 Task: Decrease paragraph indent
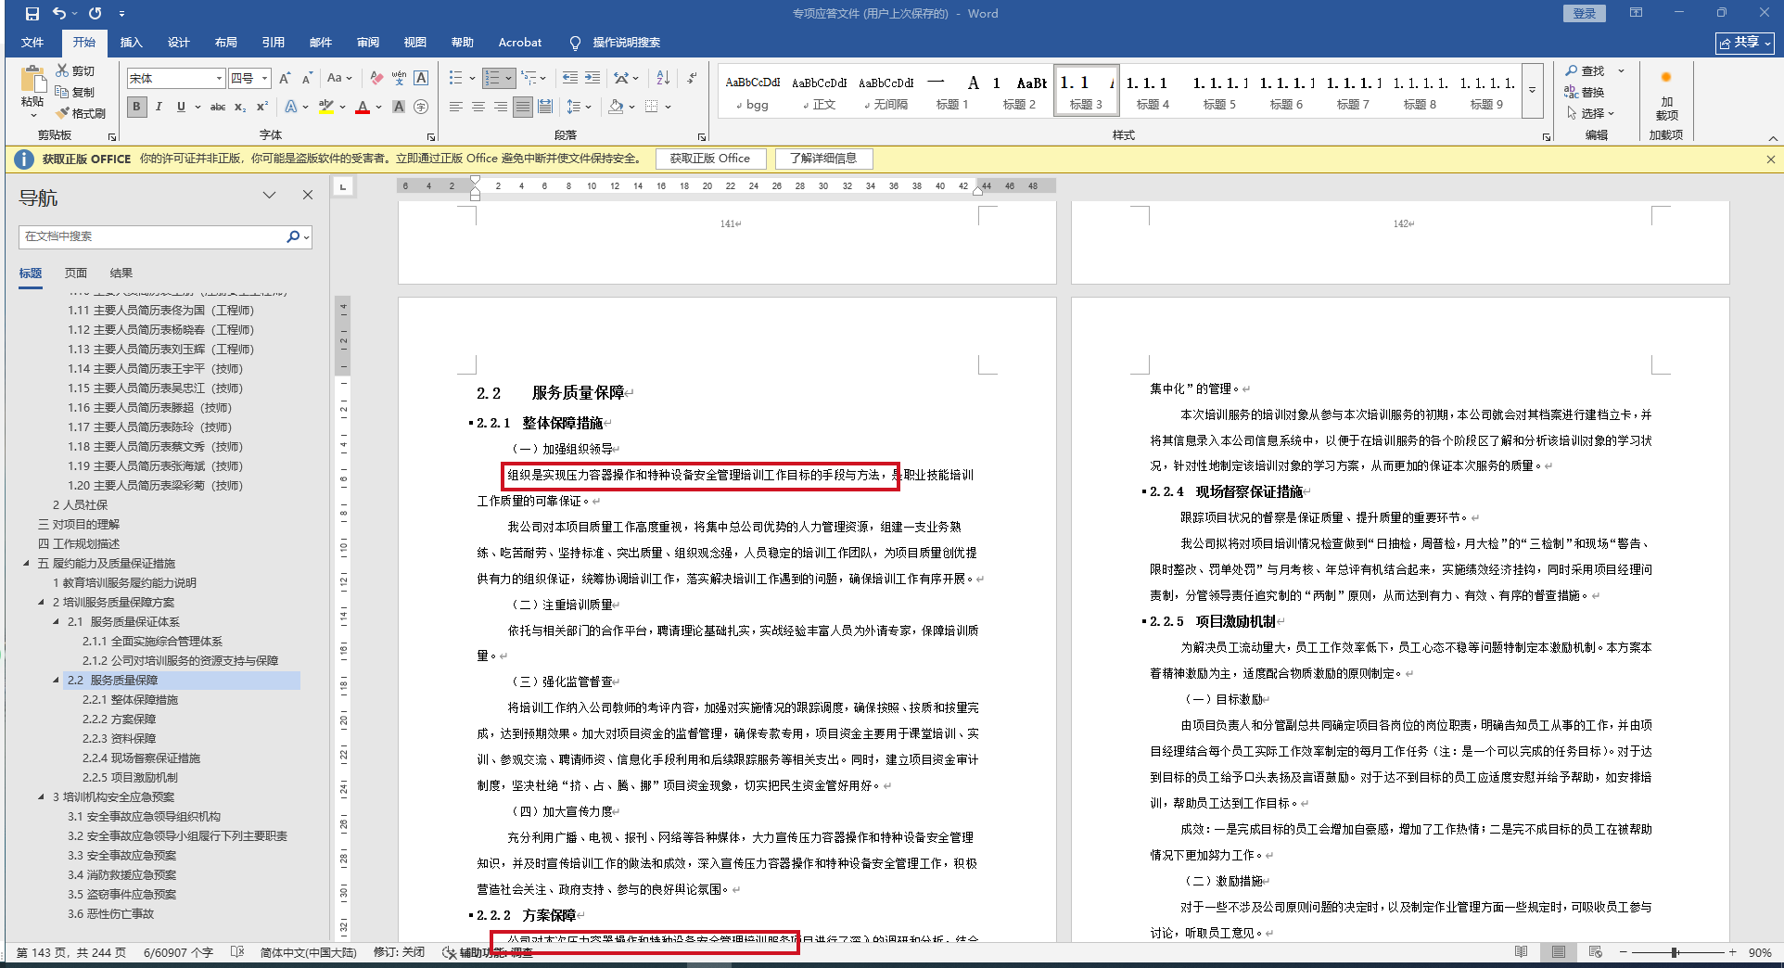(569, 78)
